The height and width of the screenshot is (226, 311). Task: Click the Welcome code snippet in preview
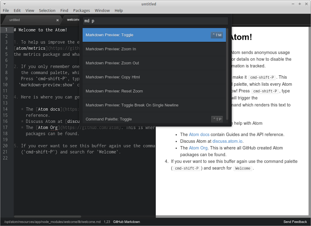(x=243, y=168)
